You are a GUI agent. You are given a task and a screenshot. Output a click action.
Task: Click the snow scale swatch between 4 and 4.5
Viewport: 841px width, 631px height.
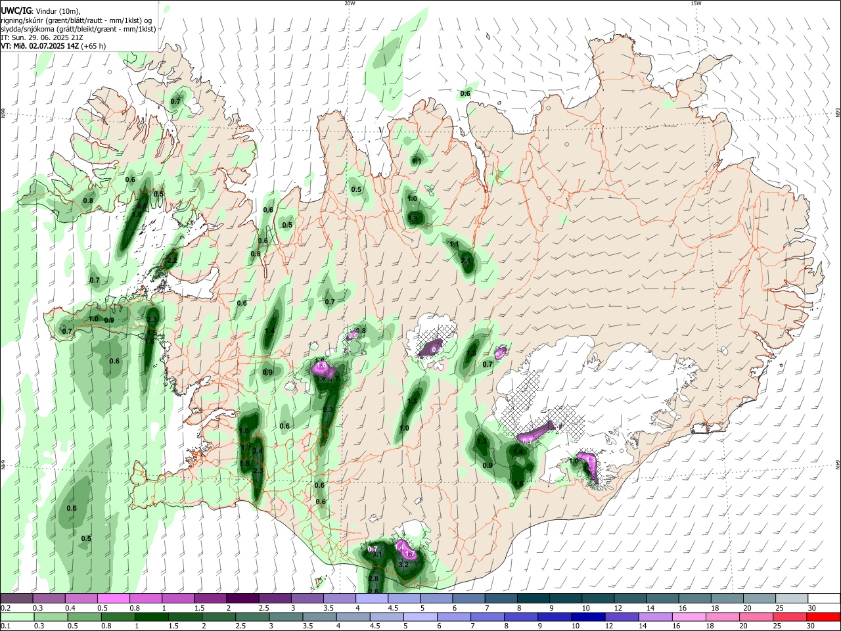(x=371, y=599)
